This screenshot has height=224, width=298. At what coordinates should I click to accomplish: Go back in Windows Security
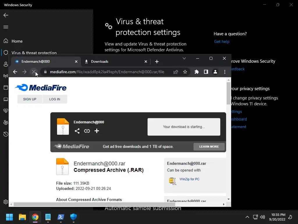pyautogui.click(x=6, y=15)
